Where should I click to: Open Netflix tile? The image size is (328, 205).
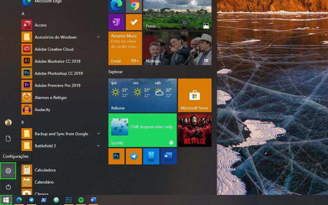pos(195,130)
